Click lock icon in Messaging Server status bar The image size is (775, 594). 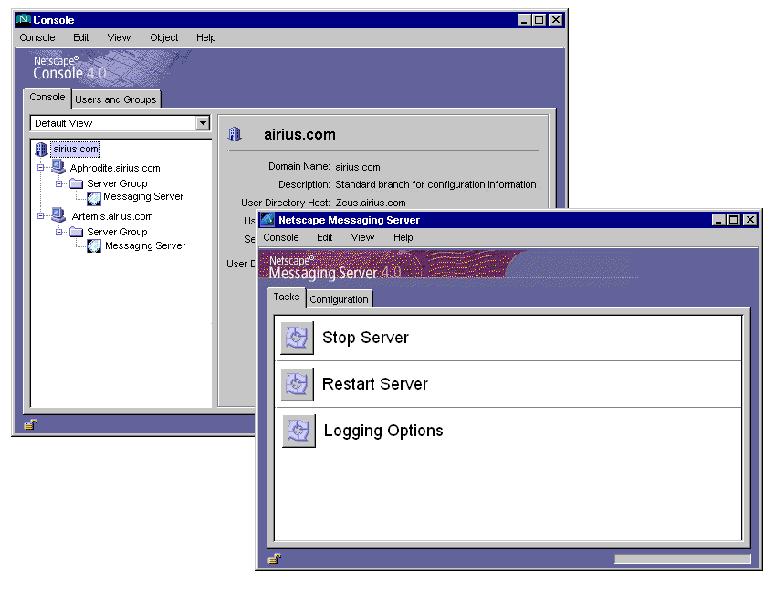275,559
